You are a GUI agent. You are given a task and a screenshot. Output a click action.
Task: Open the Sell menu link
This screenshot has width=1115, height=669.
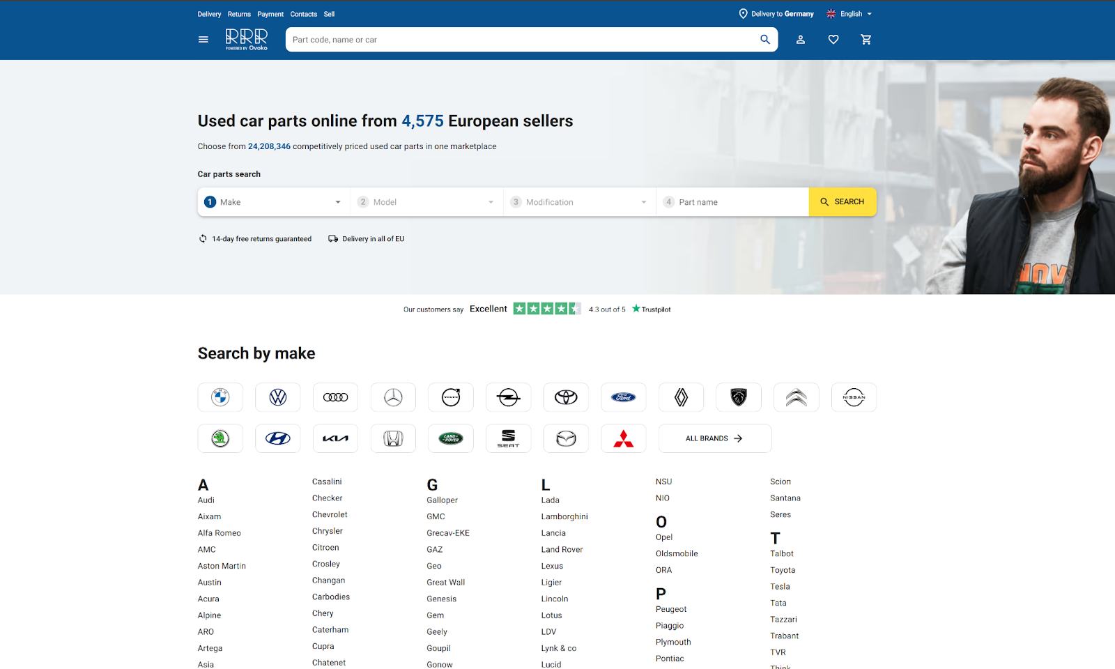pyautogui.click(x=329, y=14)
